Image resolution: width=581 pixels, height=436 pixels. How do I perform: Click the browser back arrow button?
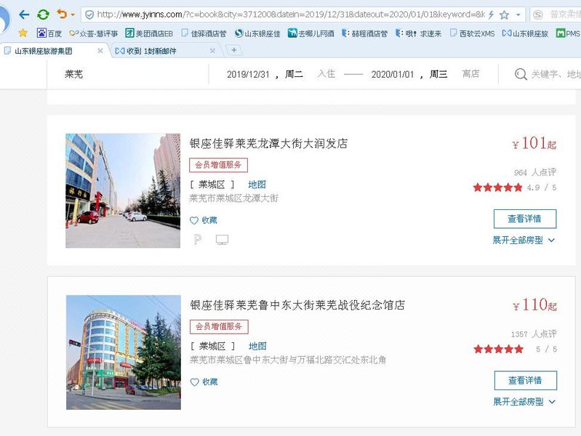[25, 15]
